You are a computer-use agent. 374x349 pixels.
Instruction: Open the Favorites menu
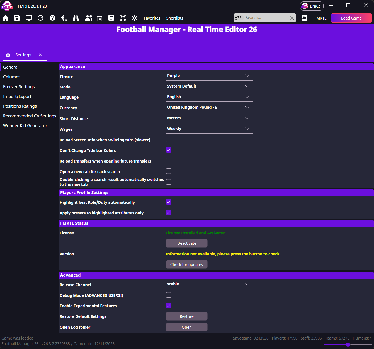coord(152,18)
